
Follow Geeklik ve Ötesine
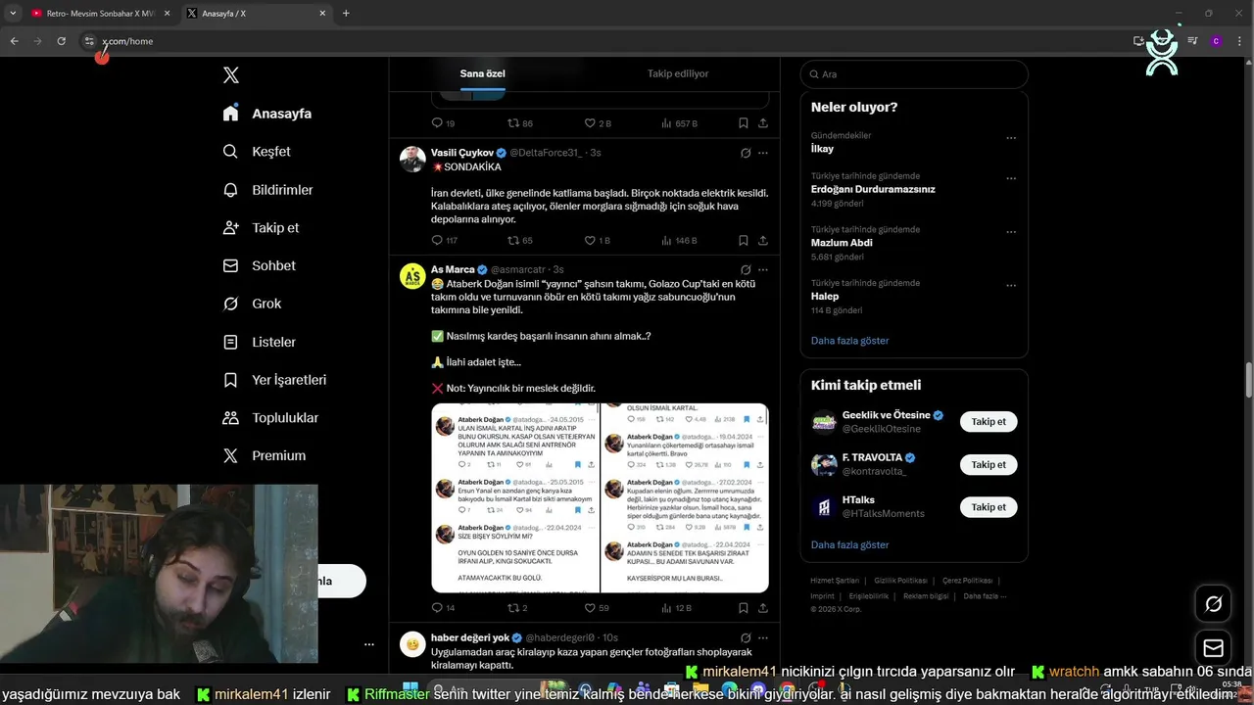pyautogui.click(x=989, y=422)
